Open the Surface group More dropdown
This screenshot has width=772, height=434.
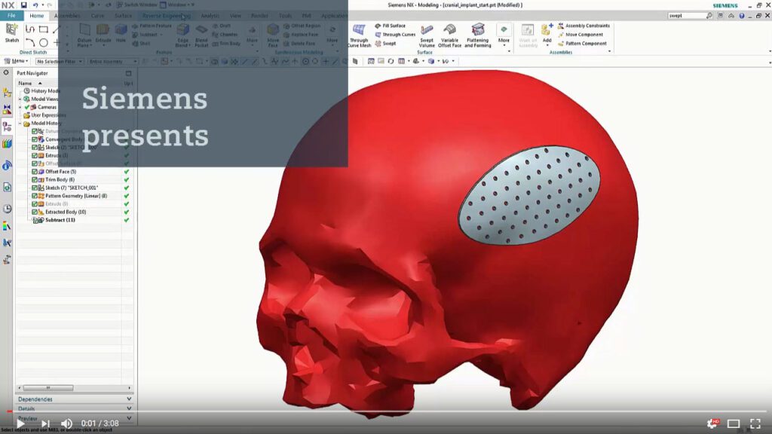pos(504,37)
